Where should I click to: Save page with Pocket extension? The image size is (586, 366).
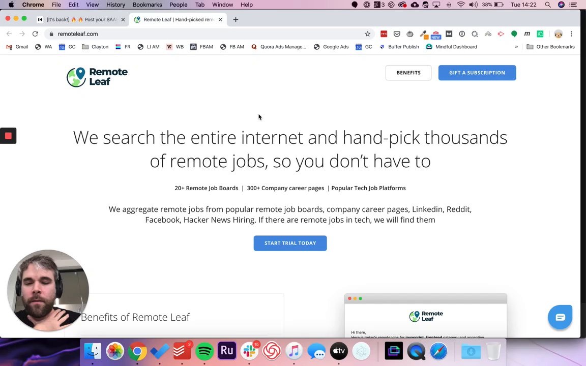(x=397, y=34)
